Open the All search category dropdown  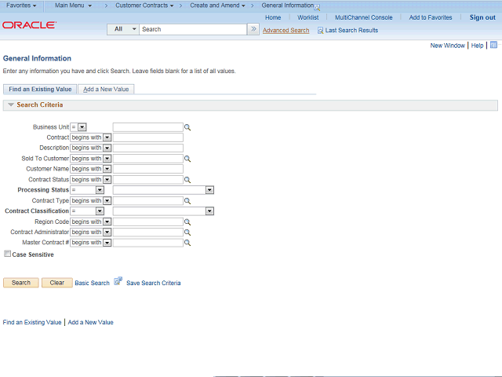123,29
